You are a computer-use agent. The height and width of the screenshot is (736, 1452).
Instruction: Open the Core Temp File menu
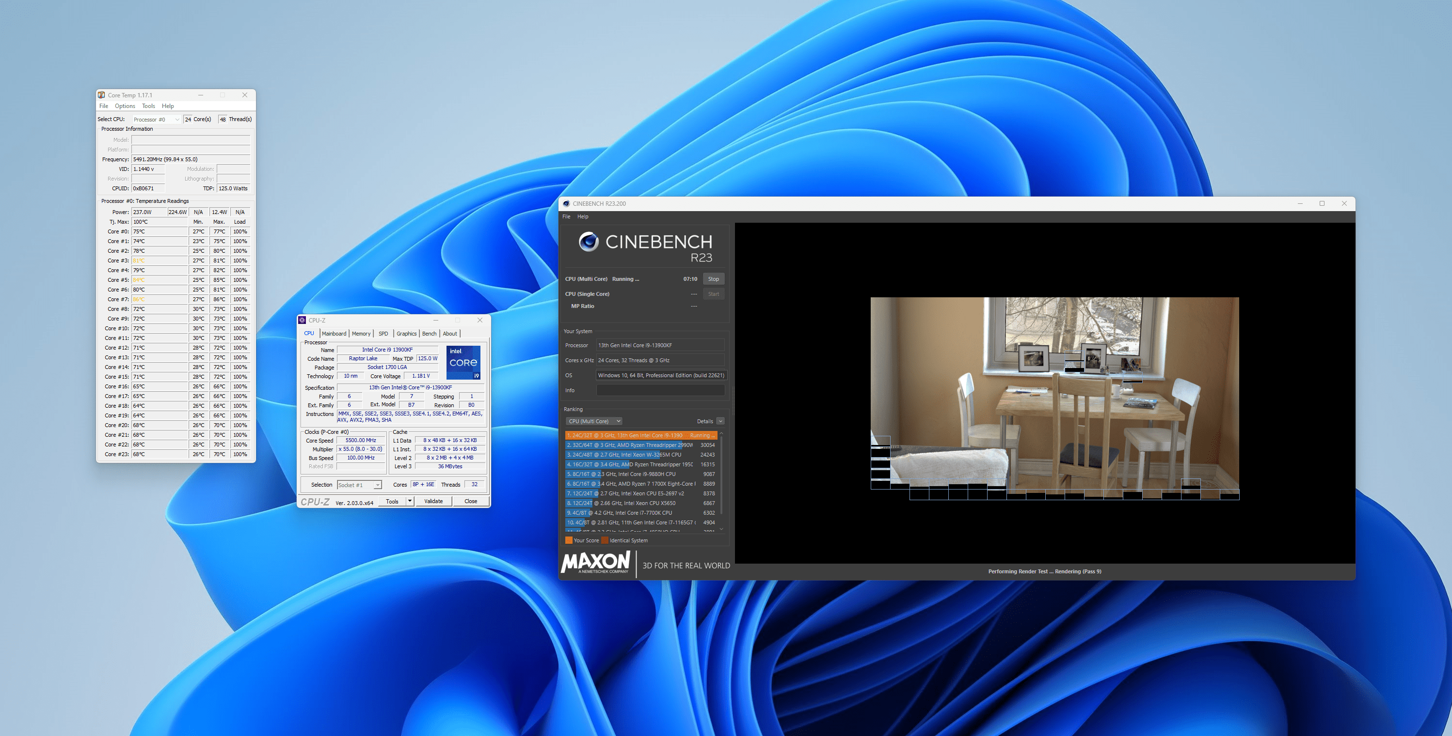click(104, 106)
